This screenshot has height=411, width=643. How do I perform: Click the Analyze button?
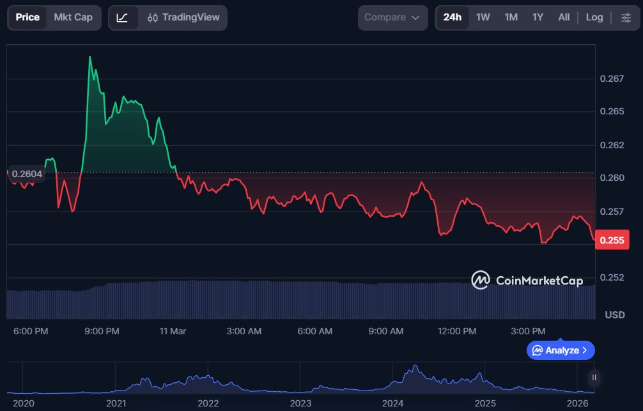[x=561, y=350]
